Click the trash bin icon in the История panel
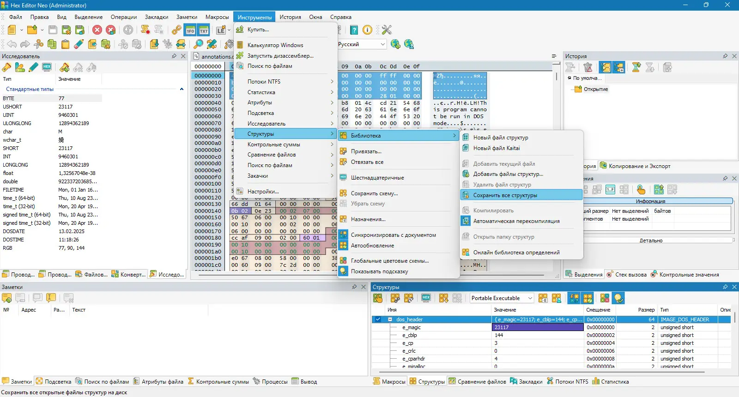Viewport: 739px width, 397px height. [588, 67]
